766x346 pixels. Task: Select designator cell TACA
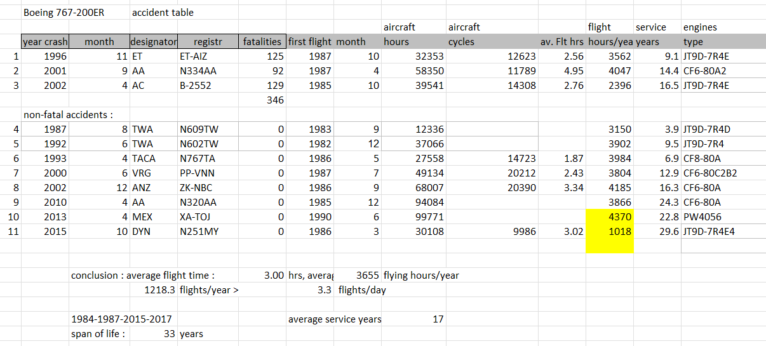click(153, 158)
